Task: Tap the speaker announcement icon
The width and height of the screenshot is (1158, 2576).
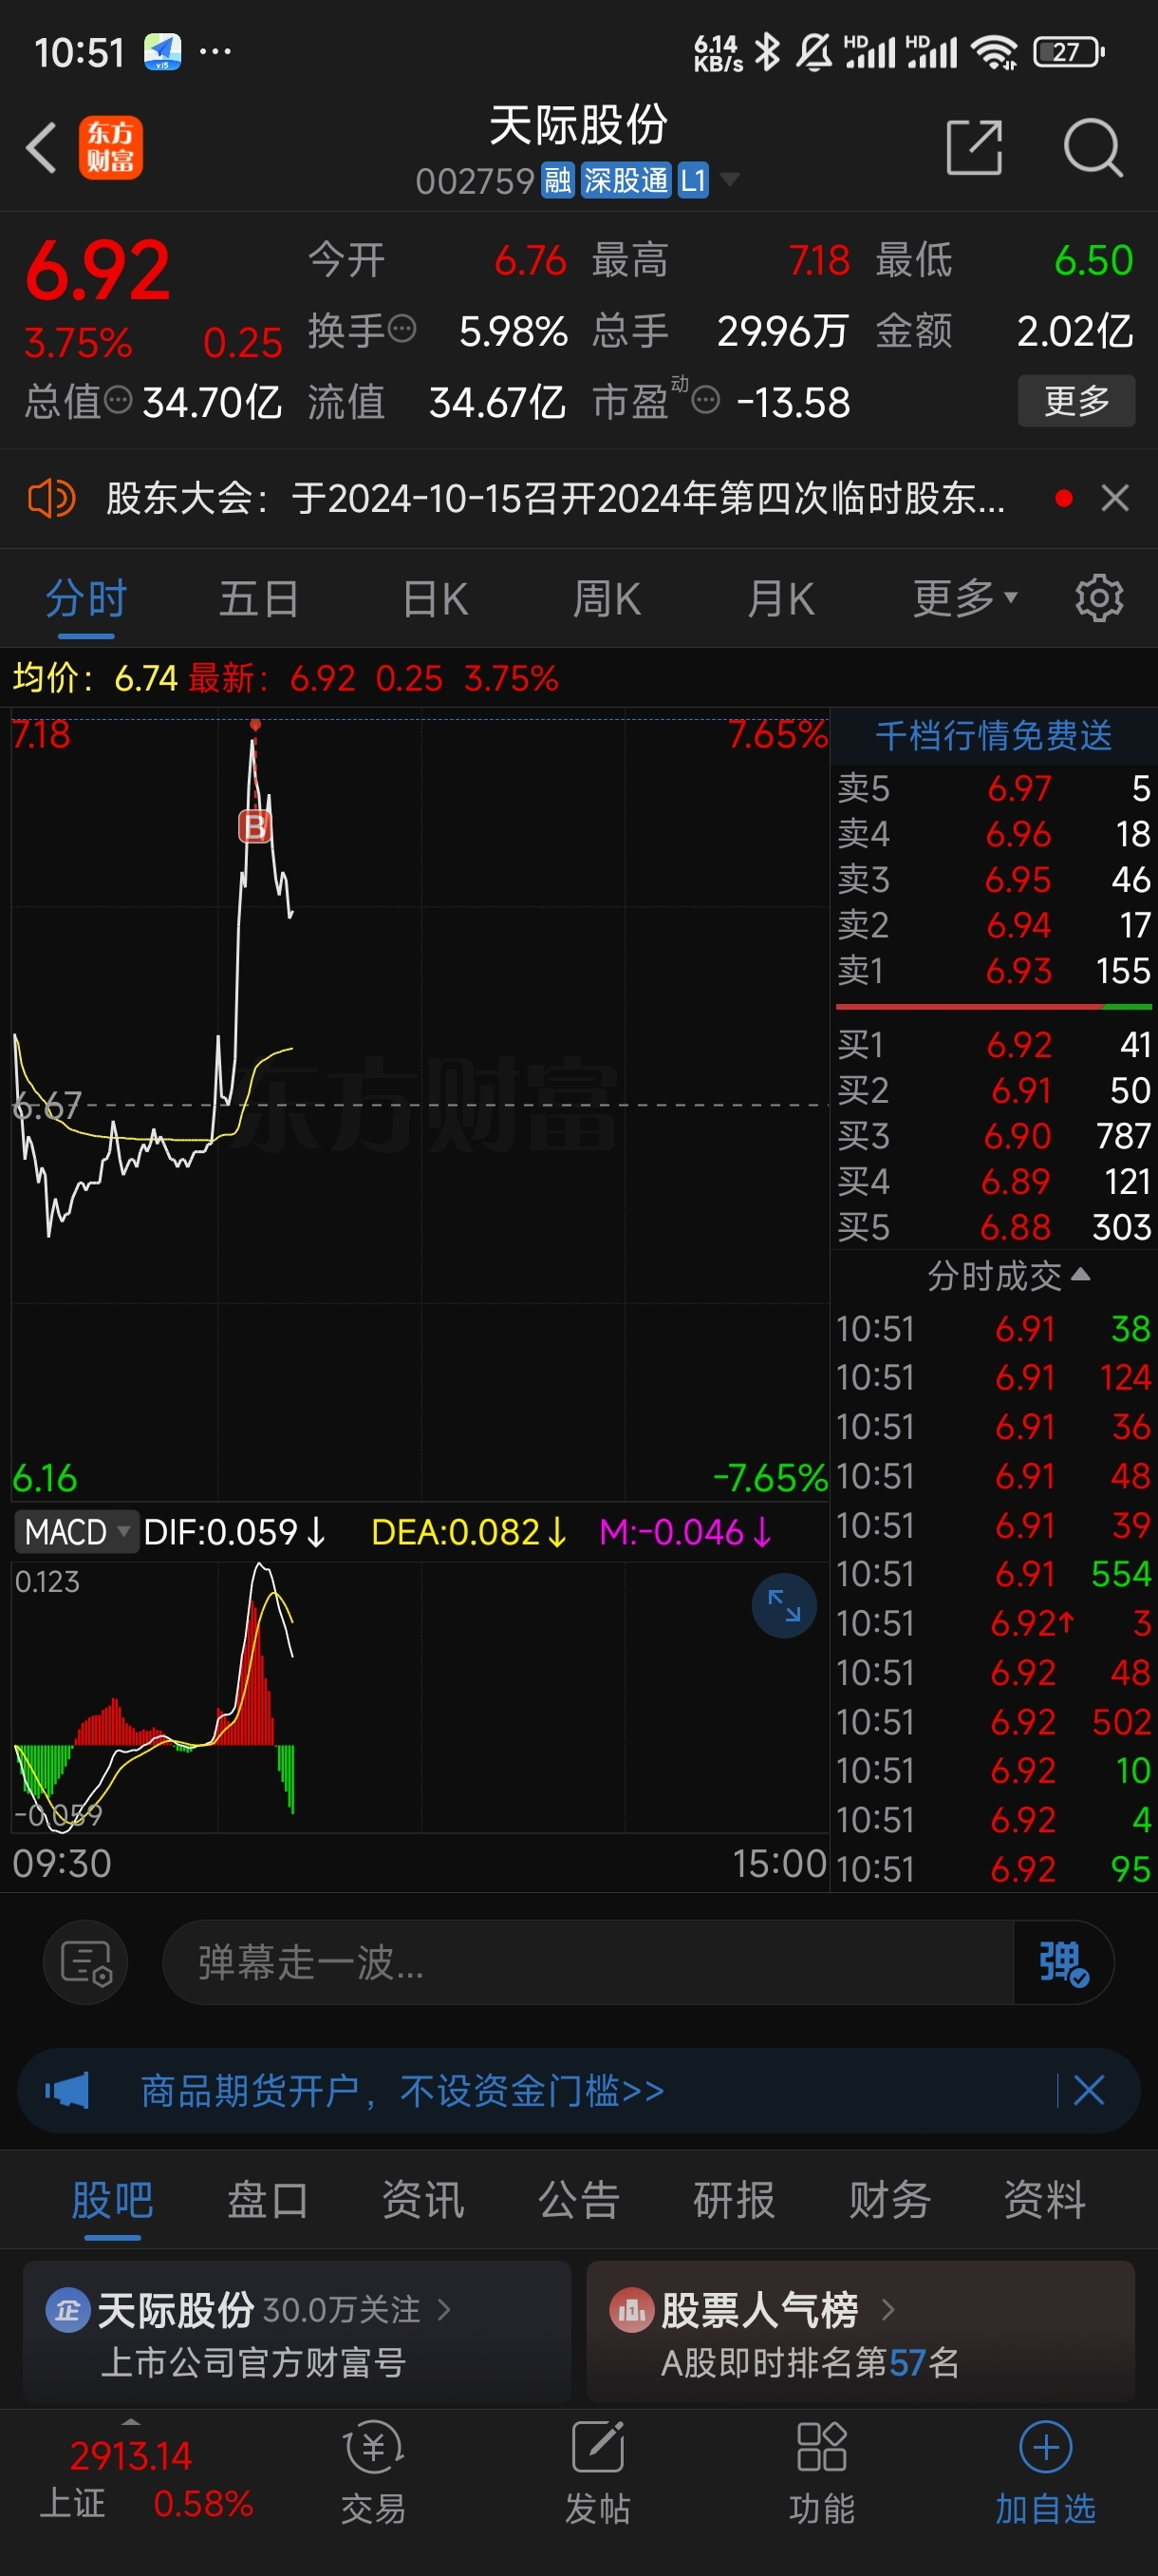Action: pyautogui.click(x=52, y=498)
